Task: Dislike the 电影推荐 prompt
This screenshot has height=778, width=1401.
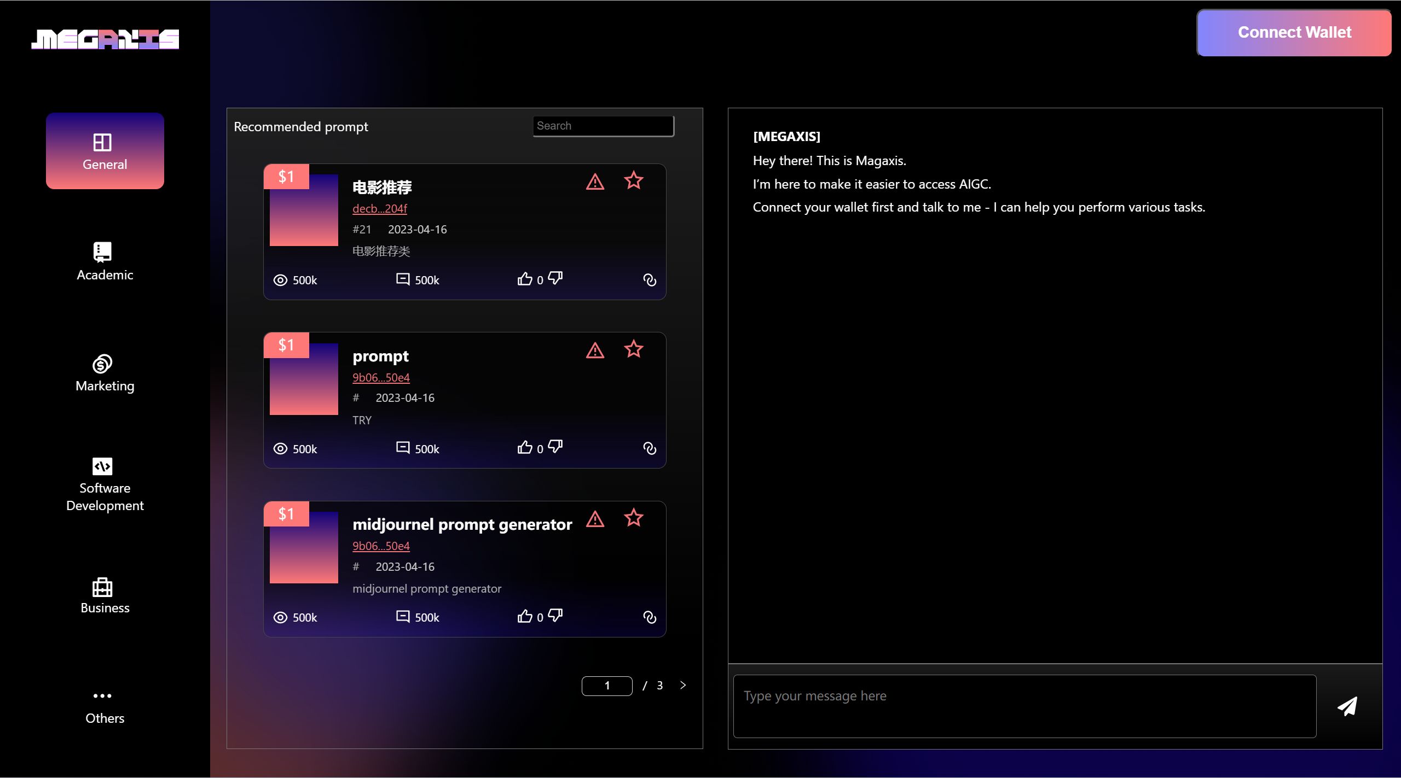Action: coord(555,278)
